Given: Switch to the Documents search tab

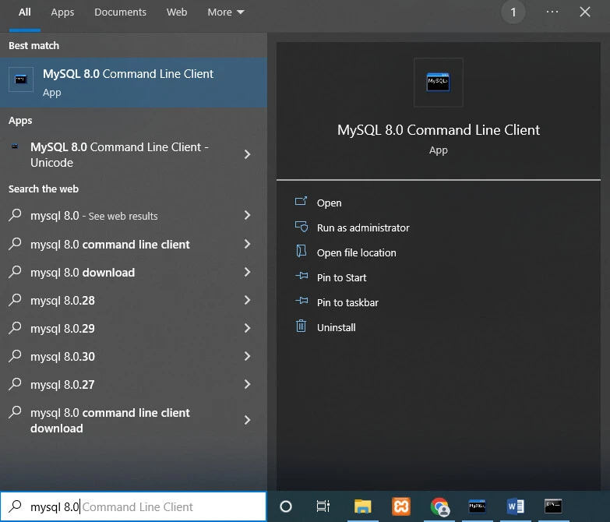Looking at the screenshot, I should 120,12.
